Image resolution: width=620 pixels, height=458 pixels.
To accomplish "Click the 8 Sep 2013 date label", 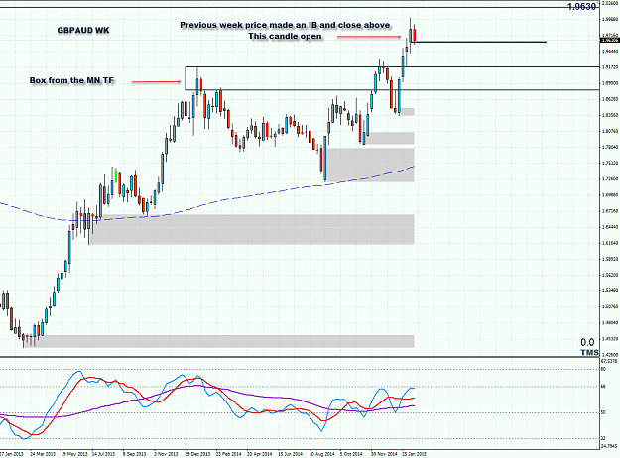I will pos(134,454).
